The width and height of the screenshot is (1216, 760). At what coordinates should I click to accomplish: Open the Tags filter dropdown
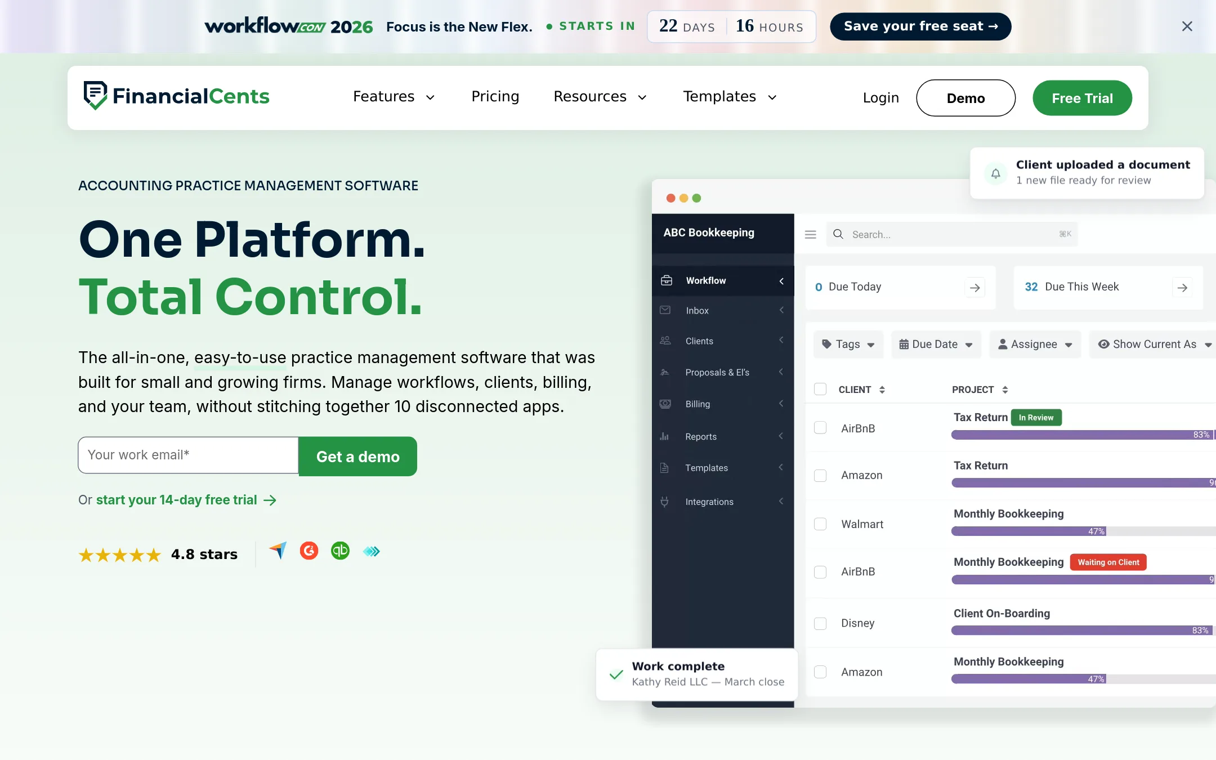848,344
